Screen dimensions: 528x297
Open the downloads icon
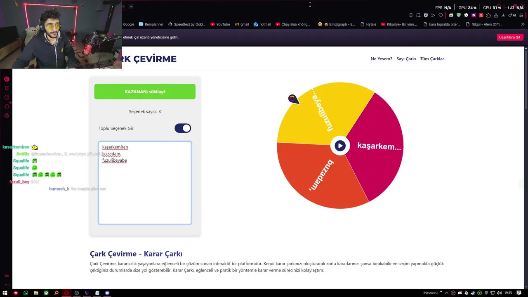[x=503, y=15]
